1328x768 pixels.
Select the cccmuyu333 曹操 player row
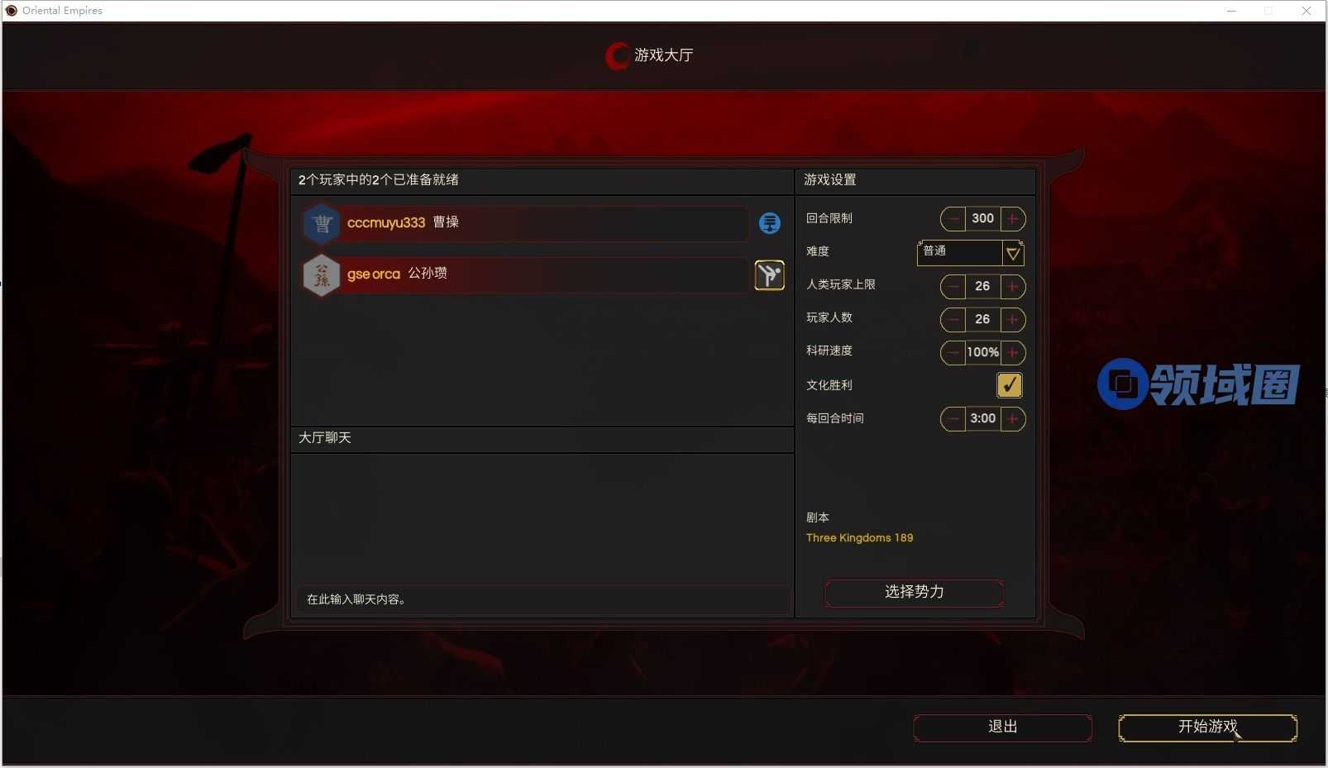[x=526, y=223]
